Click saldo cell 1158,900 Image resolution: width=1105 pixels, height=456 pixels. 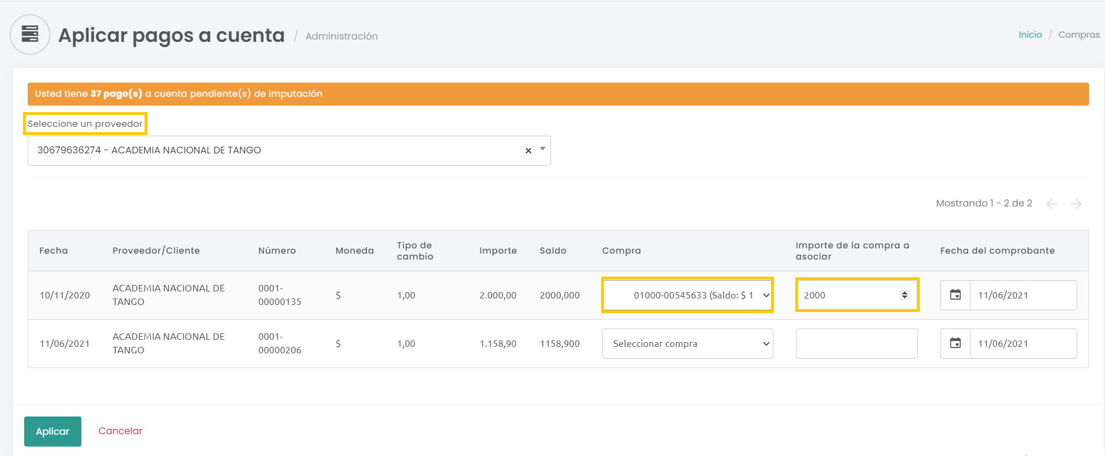[560, 343]
